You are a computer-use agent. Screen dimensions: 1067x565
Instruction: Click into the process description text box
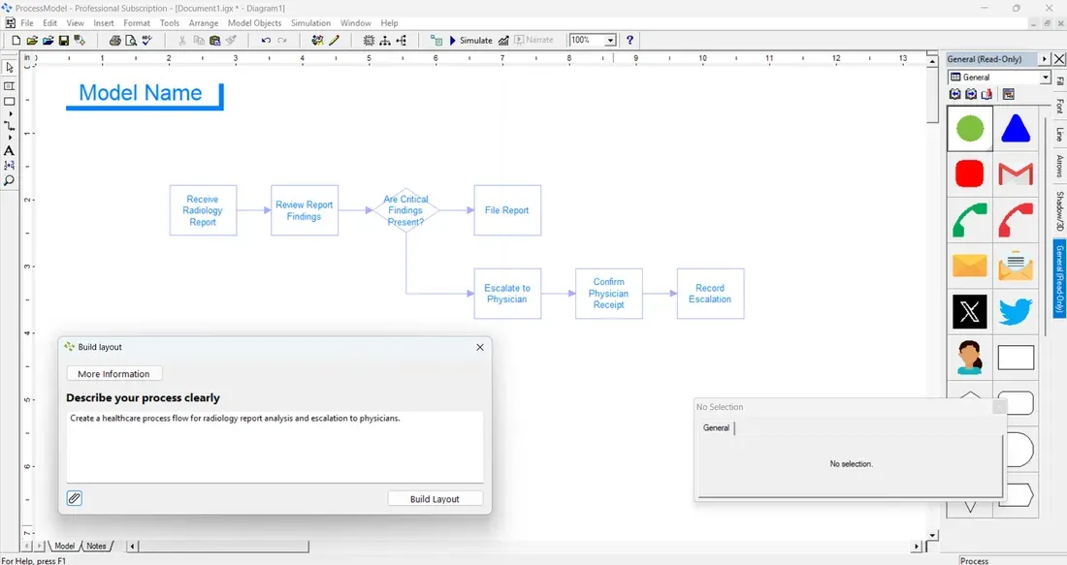click(x=275, y=447)
